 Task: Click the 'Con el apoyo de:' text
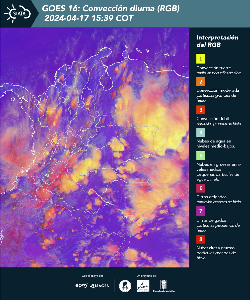pos(92,276)
